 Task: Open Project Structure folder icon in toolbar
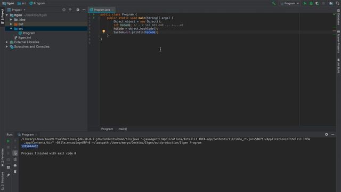[x=331, y=3]
